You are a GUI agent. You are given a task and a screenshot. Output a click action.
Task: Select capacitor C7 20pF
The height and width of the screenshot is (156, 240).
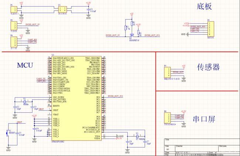[145, 142]
